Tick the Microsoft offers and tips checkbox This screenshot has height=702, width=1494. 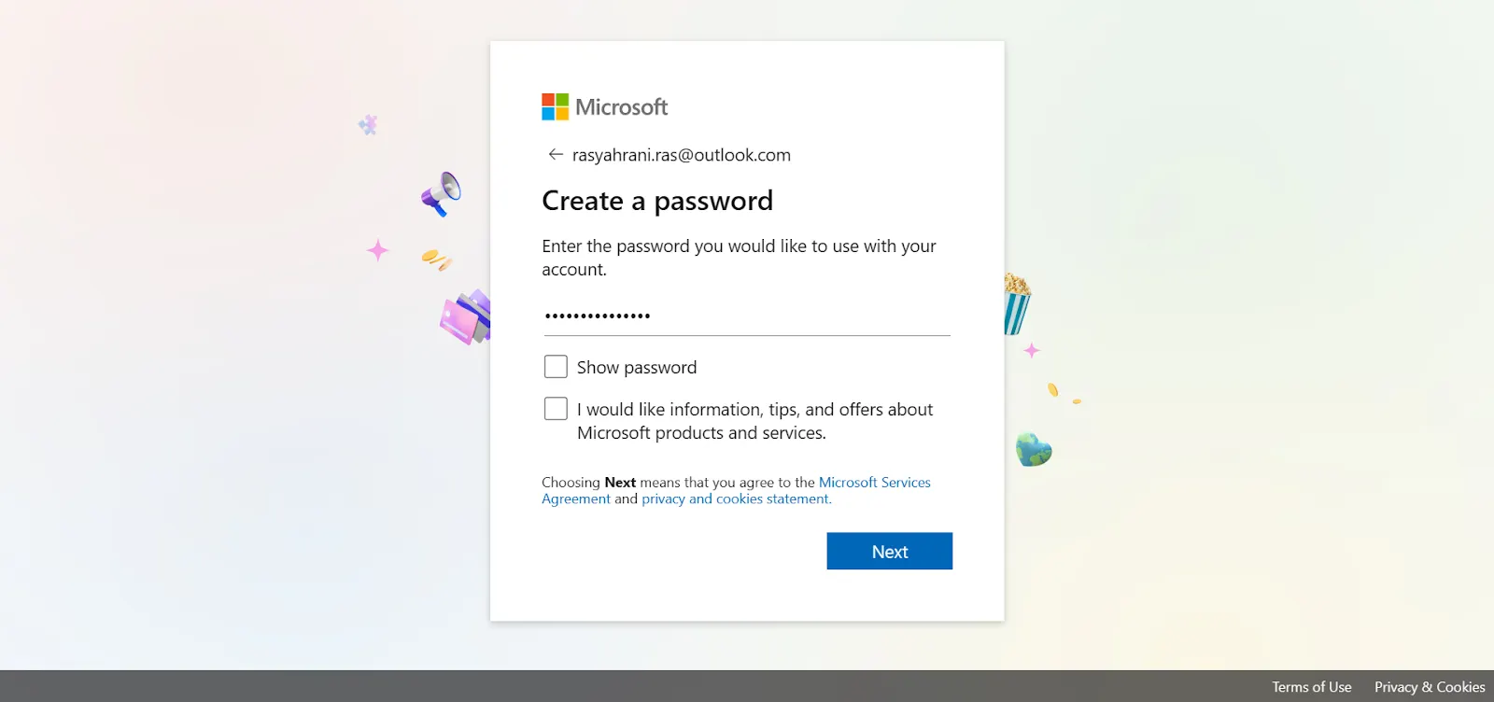point(556,409)
